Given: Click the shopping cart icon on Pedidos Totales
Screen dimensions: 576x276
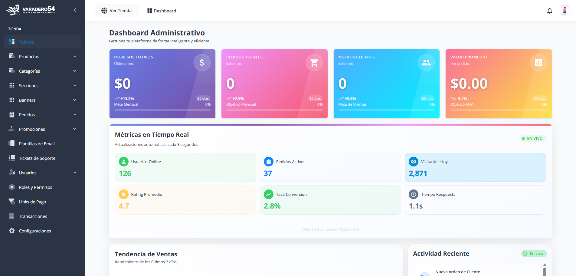Looking at the screenshot, I should pos(314,62).
